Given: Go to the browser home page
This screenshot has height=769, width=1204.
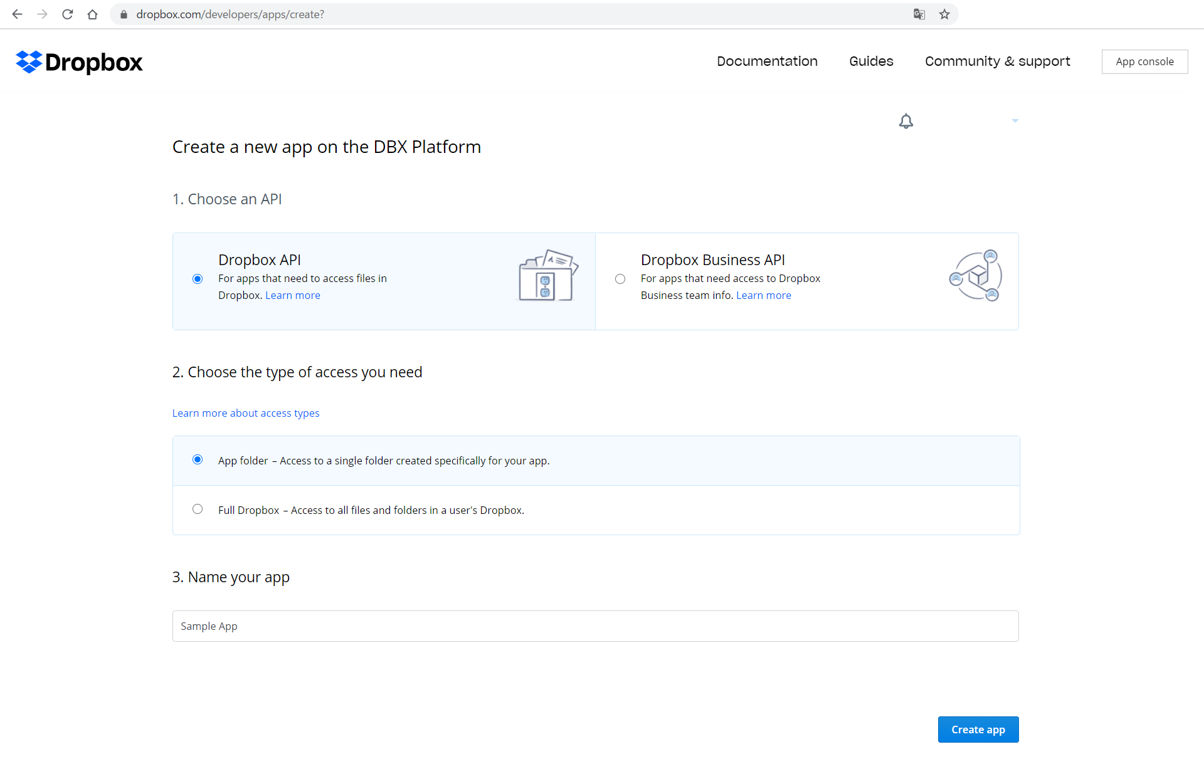Looking at the screenshot, I should tap(92, 14).
